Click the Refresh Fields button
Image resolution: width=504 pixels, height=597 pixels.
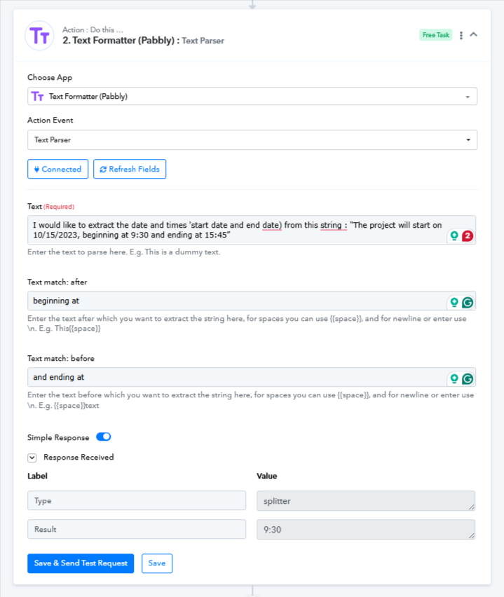coord(130,169)
